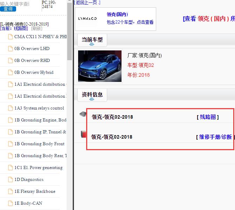Click the document icon for 1A3 System relays control
235x210 pixels.
(x=11, y=108)
